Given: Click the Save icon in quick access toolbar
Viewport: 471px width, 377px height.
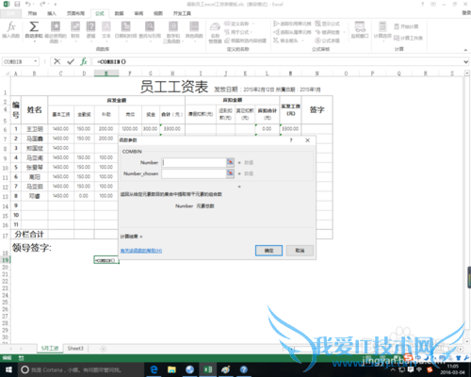Looking at the screenshot, I should pos(17,4).
